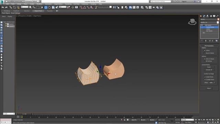The width and height of the screenshot is (220, 124).
Task: Open the reference coordinate system dropdown
Action: click(x=63, y=7)
